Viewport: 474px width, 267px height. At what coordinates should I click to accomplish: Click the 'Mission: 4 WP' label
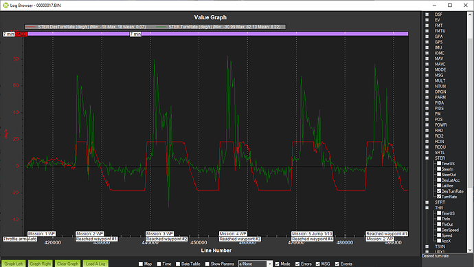click(x=233, y=234)
